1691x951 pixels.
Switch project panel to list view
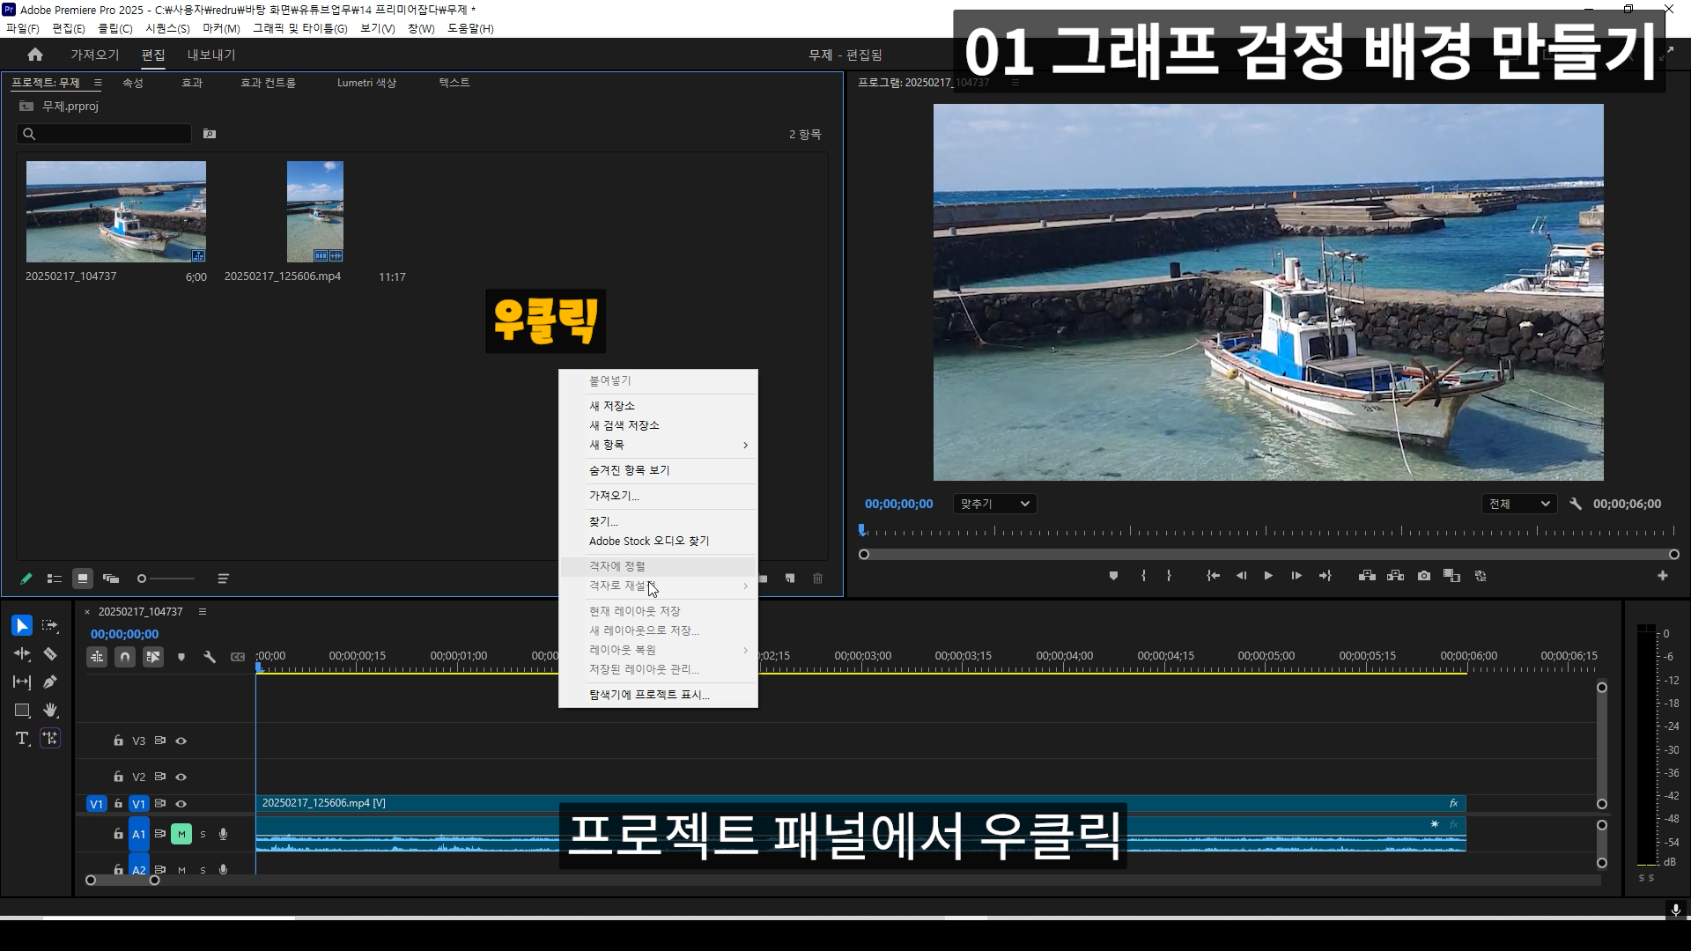tap(55, 579)
